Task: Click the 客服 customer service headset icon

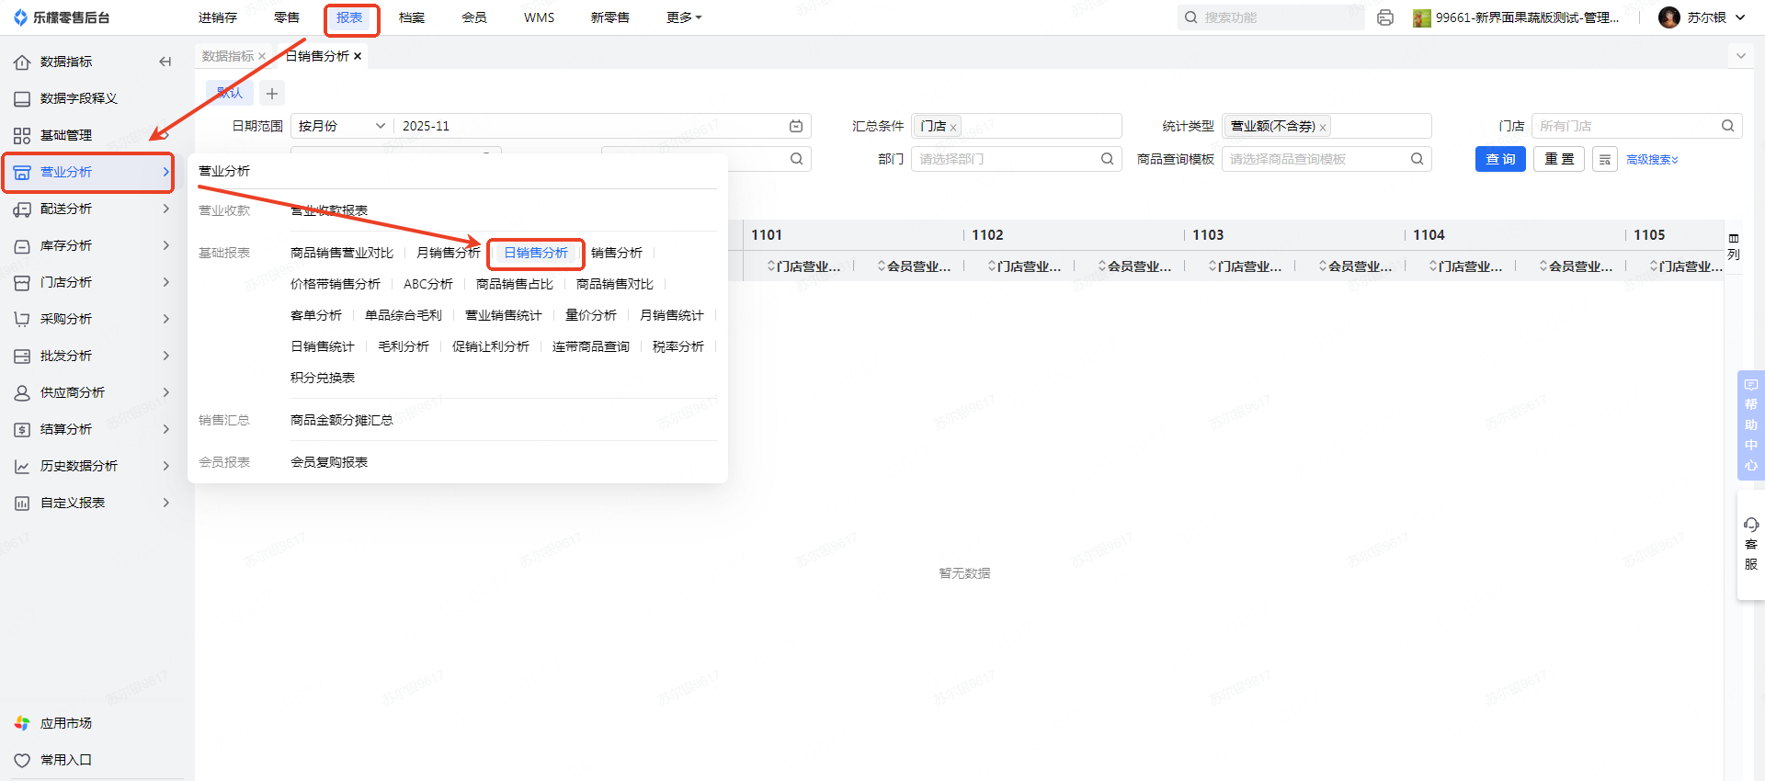Action: tap(1751, 525)
